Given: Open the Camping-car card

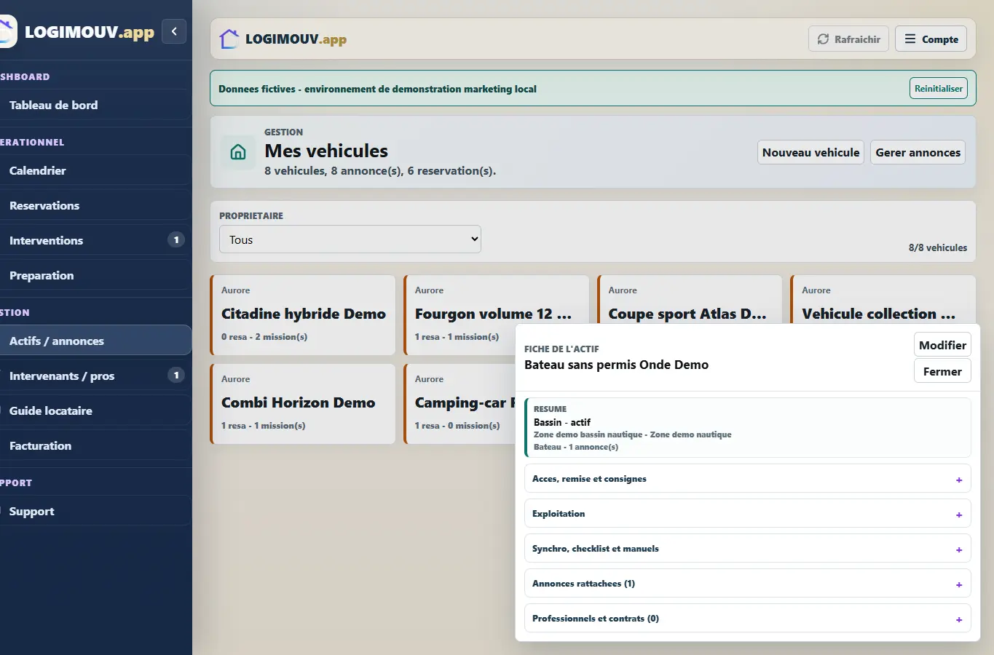Looking at the screenshot, I should [459, 403].
